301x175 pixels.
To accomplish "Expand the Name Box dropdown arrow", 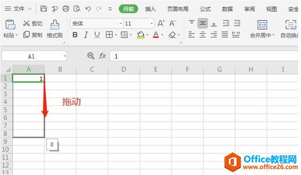I will (65, 56).
